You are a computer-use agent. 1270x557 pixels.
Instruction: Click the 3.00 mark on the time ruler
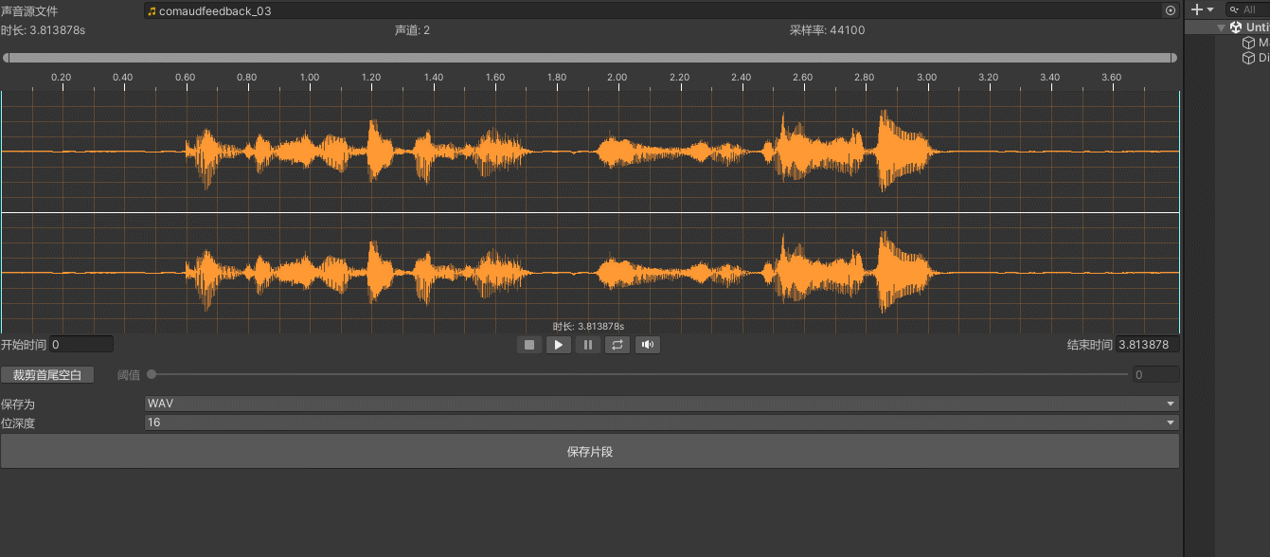927,77
